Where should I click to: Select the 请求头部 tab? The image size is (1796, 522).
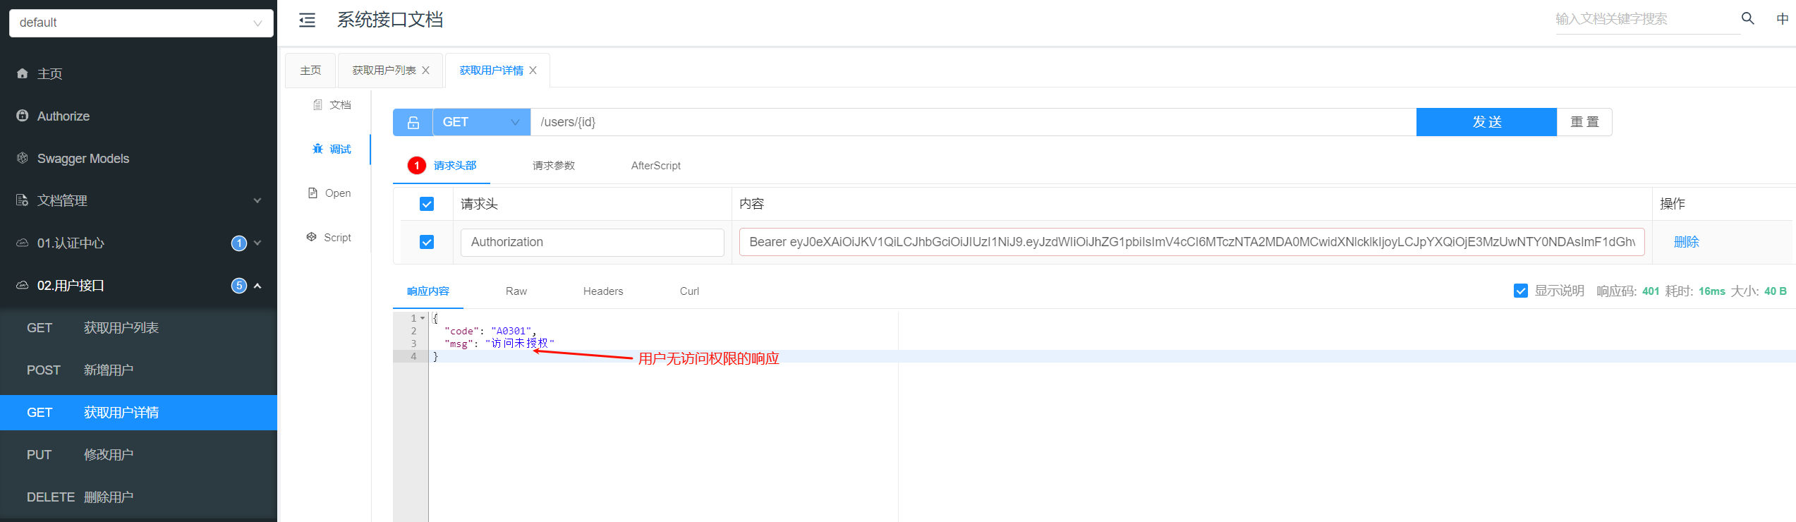[455, 165]
